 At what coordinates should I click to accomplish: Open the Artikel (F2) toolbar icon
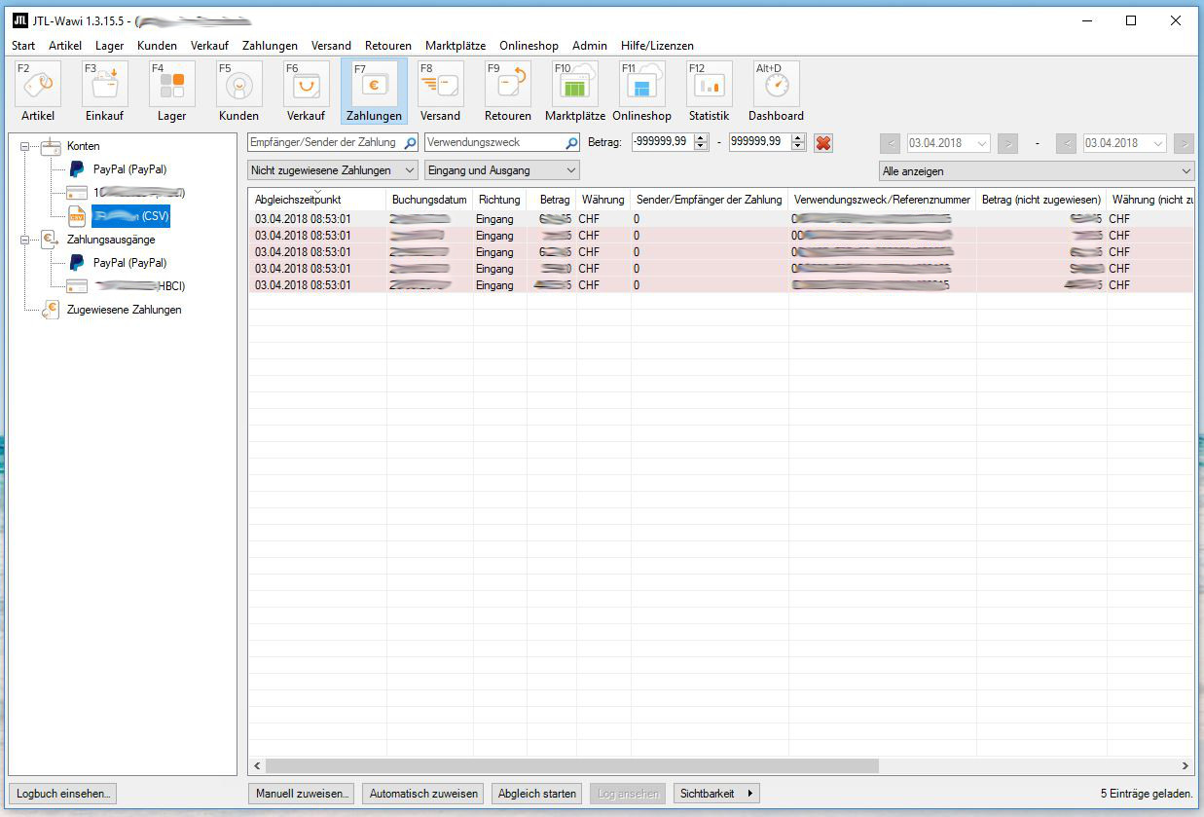38,92
